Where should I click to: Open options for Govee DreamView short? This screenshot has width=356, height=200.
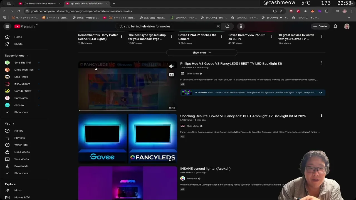pyautogui.click(x=272, y=36)
